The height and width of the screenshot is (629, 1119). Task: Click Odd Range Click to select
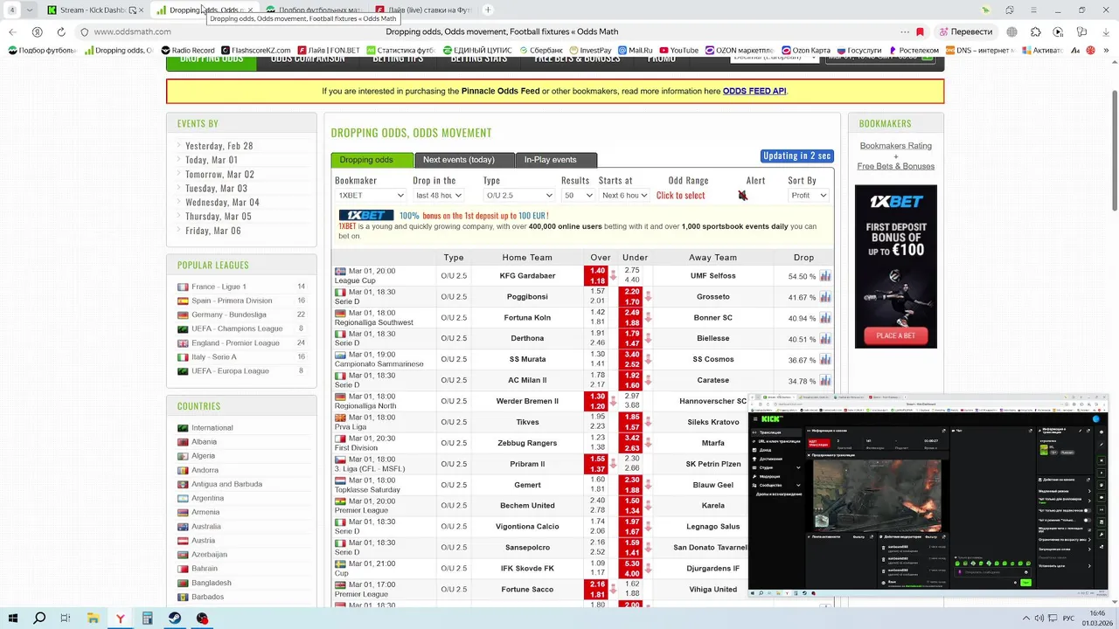(x=680, y=196)
